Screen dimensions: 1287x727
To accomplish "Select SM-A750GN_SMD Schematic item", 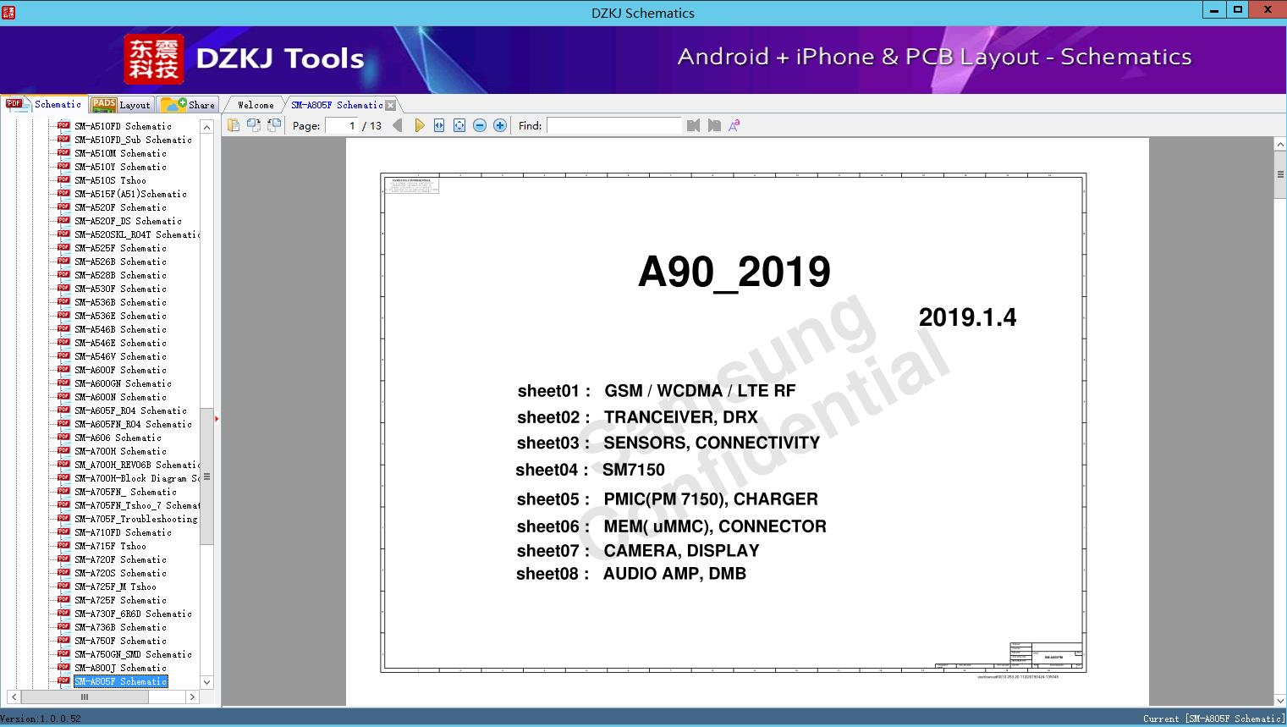I will pos(133,654).
